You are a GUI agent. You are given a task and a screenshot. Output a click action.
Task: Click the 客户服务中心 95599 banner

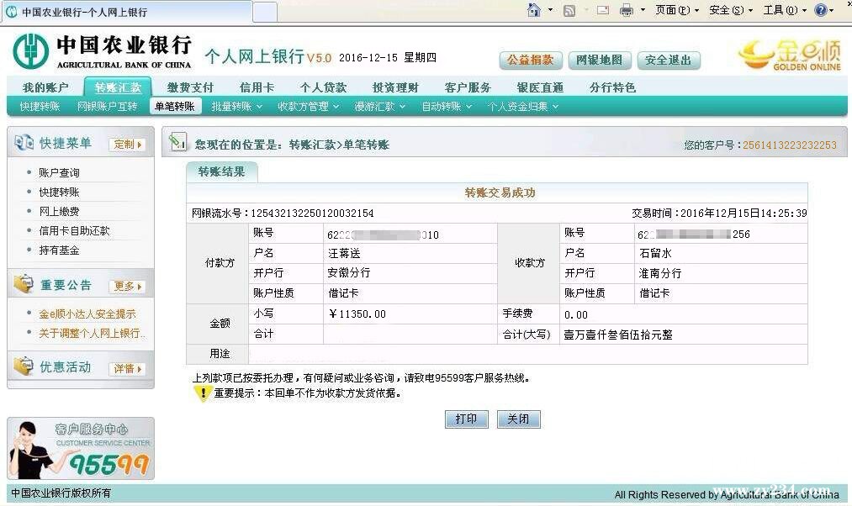81,449
